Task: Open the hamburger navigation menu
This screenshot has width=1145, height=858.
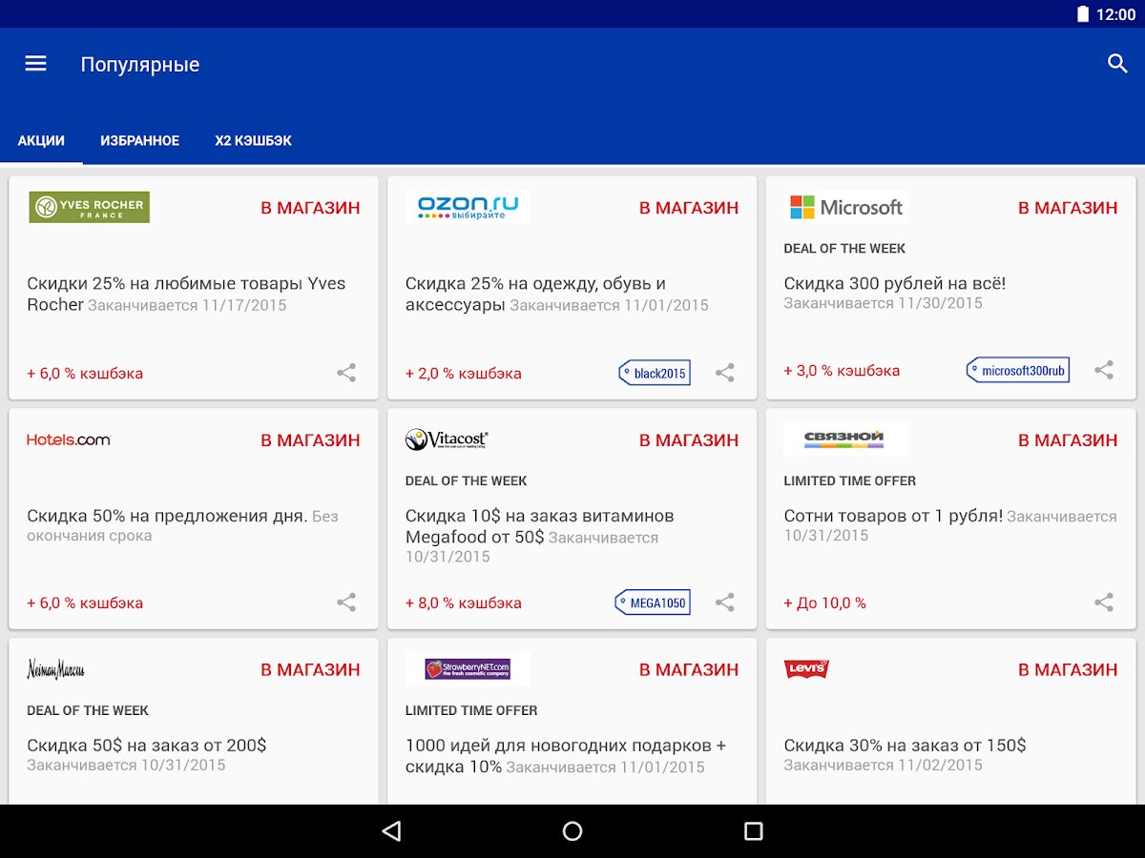Action: 35,64
